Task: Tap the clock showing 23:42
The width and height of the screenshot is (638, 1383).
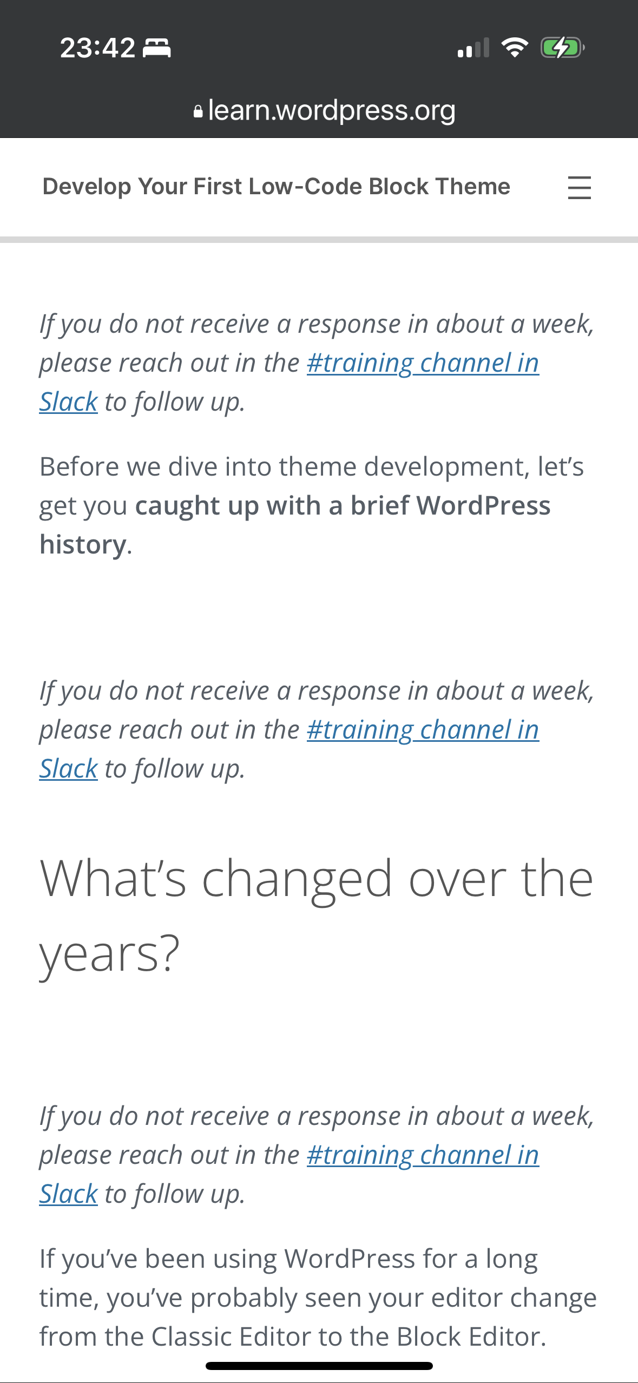Action: click(x=97, y=48)
